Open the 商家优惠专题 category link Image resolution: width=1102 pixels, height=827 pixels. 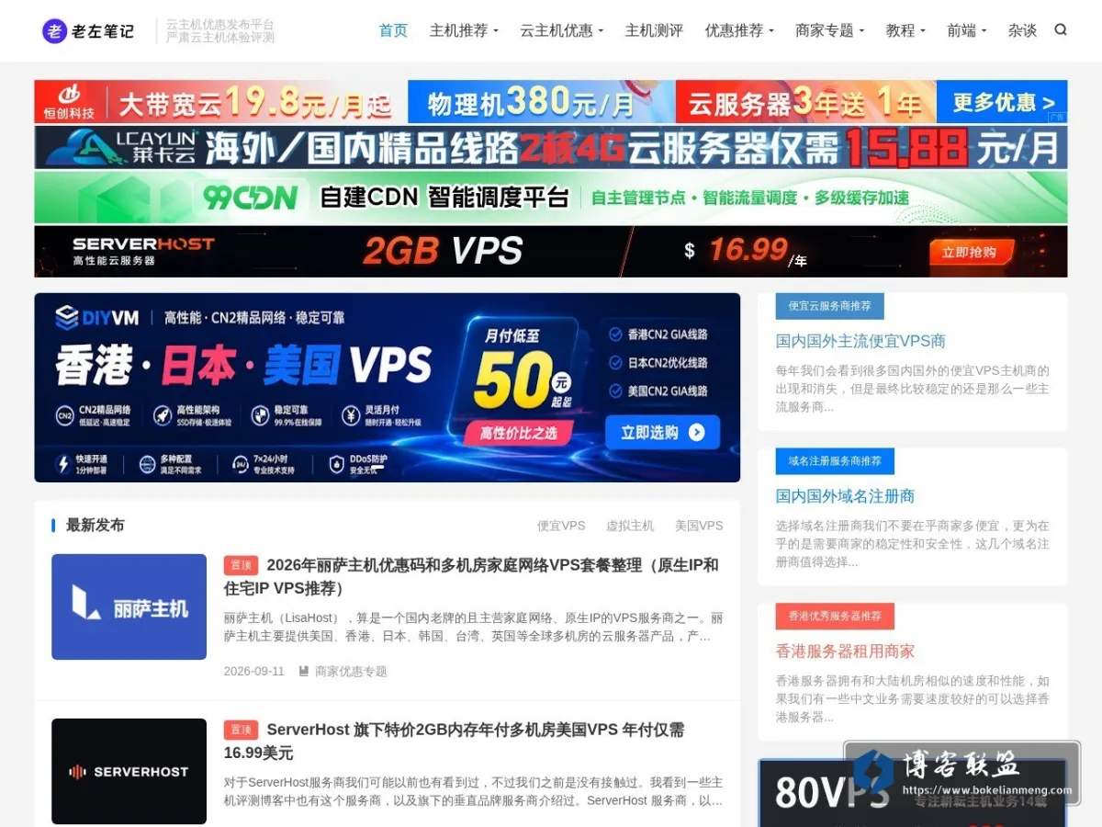[351, 672]
